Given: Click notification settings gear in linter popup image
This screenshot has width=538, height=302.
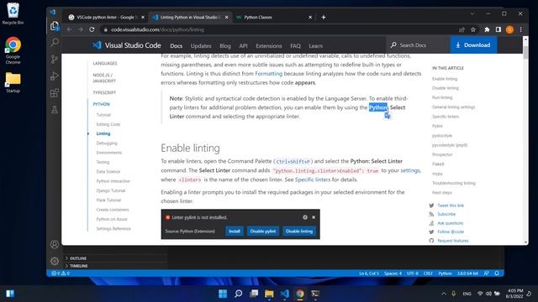Looking at the screenshot, I should click(x=305, y=217).
